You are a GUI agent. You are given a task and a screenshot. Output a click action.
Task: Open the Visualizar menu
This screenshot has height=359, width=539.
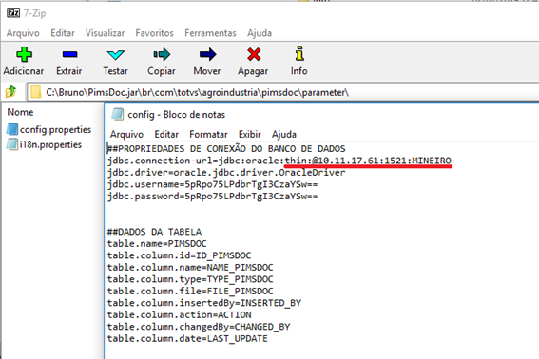point(105,33)
